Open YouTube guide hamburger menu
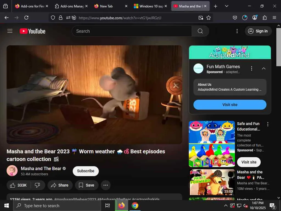Viewport: 281px width, 211px height. (x=10, y=31)
